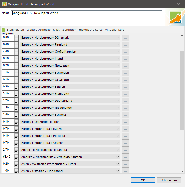
Task: Decrease the Finnland weight value
Action: pyautogui.click(x=16, y=46)
